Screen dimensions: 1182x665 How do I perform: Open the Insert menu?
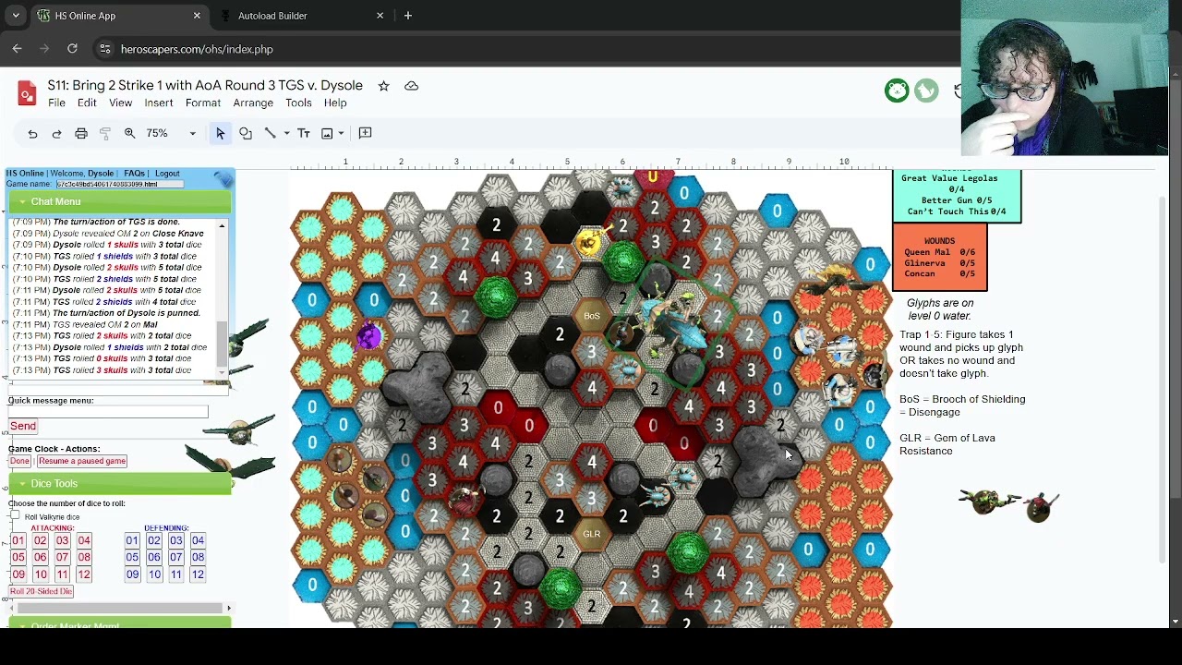click(159, 103)
